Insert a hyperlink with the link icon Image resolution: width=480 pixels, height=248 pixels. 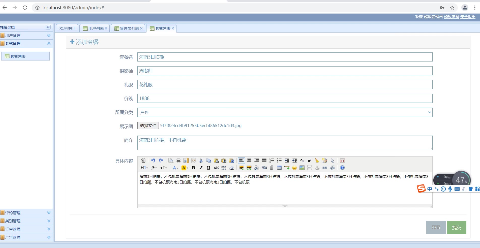pyautogui.click(x=325, y=168)
